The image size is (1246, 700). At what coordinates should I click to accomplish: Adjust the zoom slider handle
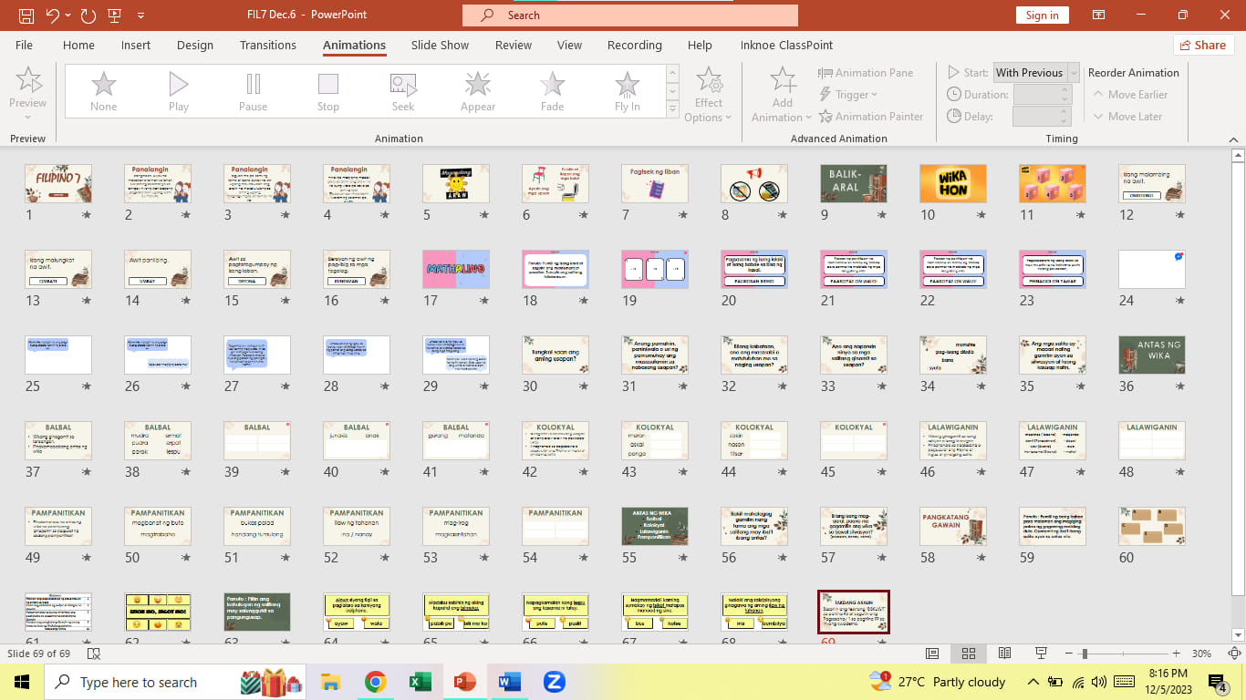click(1085, 654)
